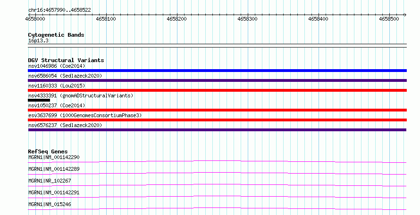Image resolution: width=420 pixels, height=215 pixels.
Task: Open variant nsv6576237 (Sedlazeck2020) label
Action: [65, 125]
